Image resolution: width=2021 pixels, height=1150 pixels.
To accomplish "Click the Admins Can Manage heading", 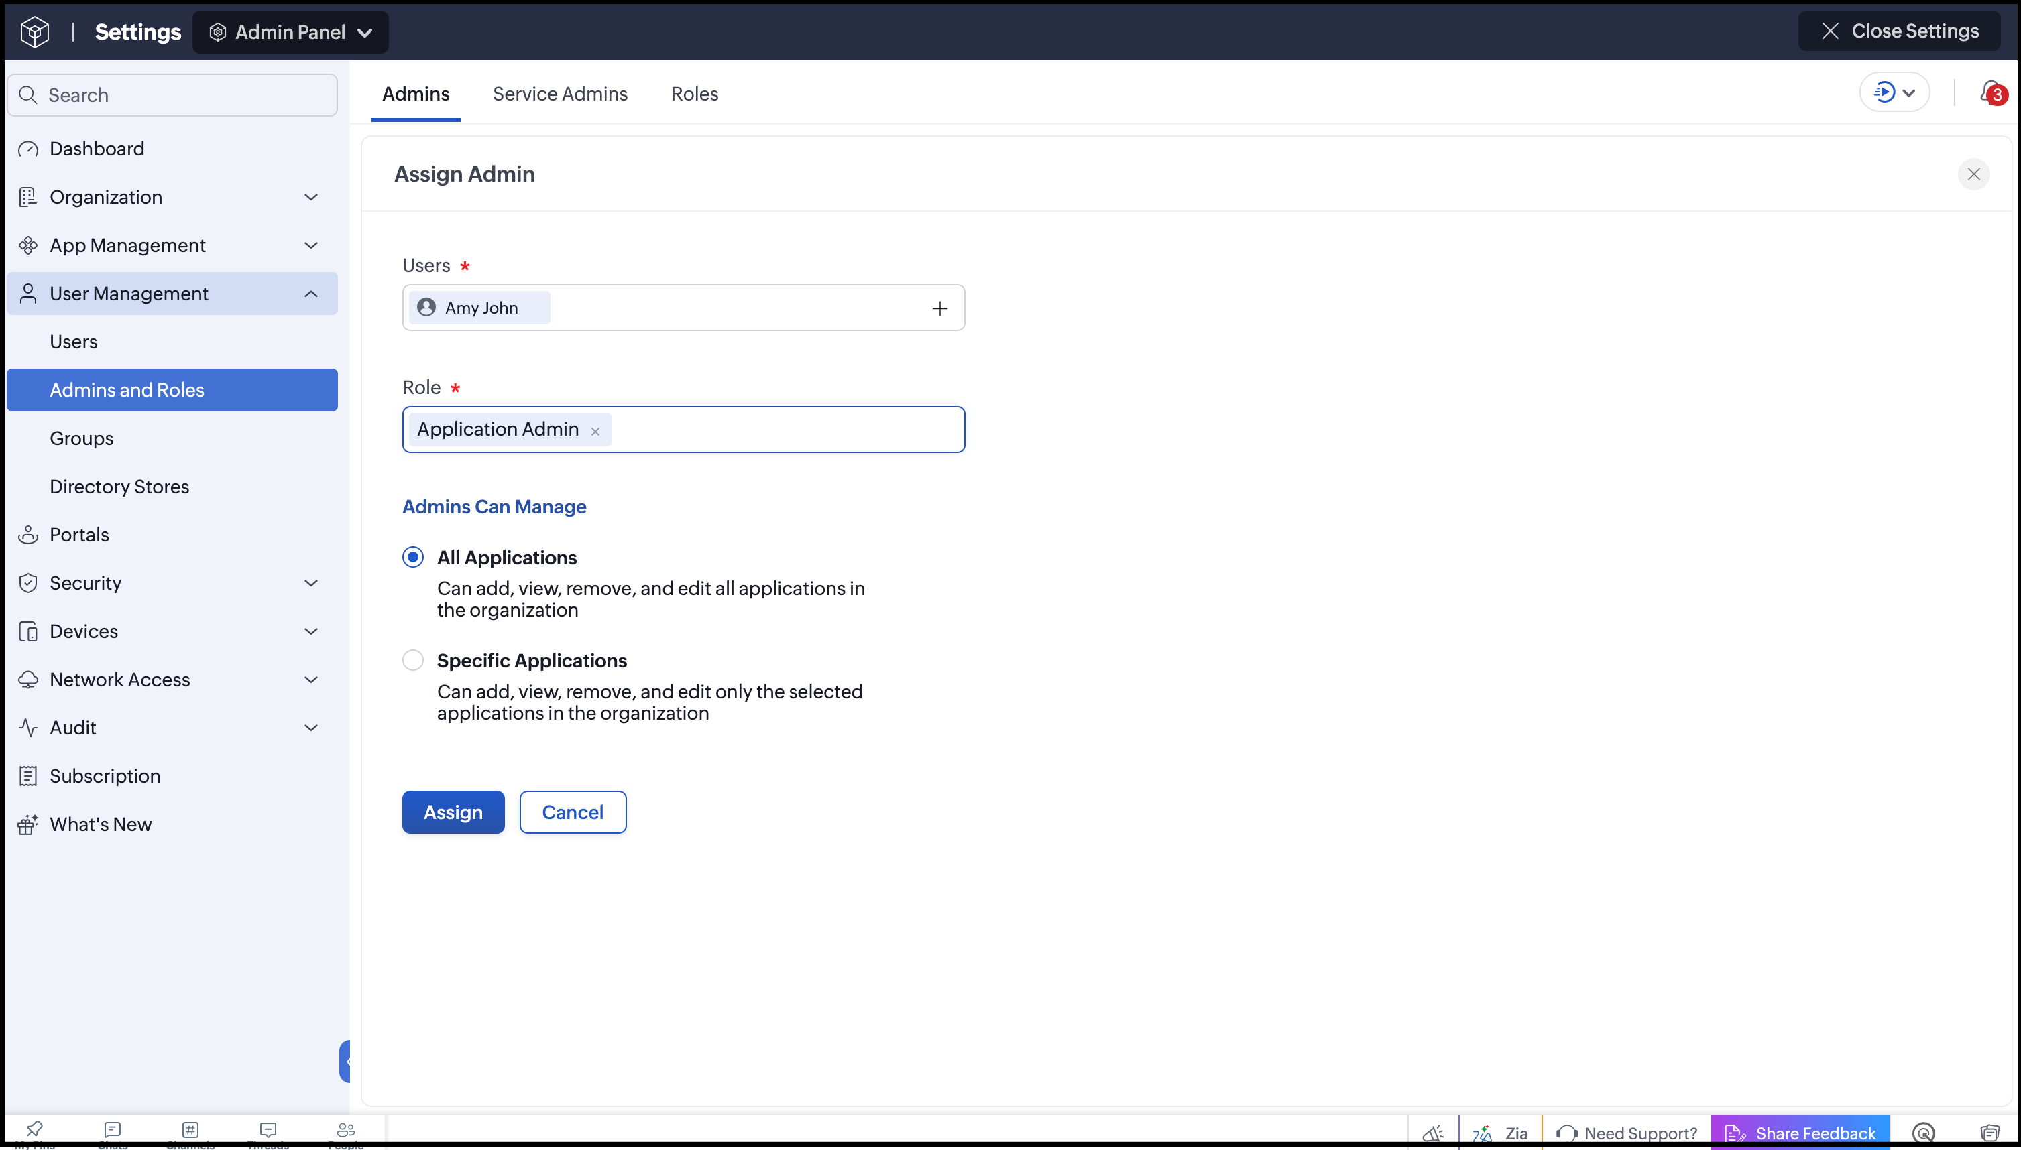I will tap(494, 506).
